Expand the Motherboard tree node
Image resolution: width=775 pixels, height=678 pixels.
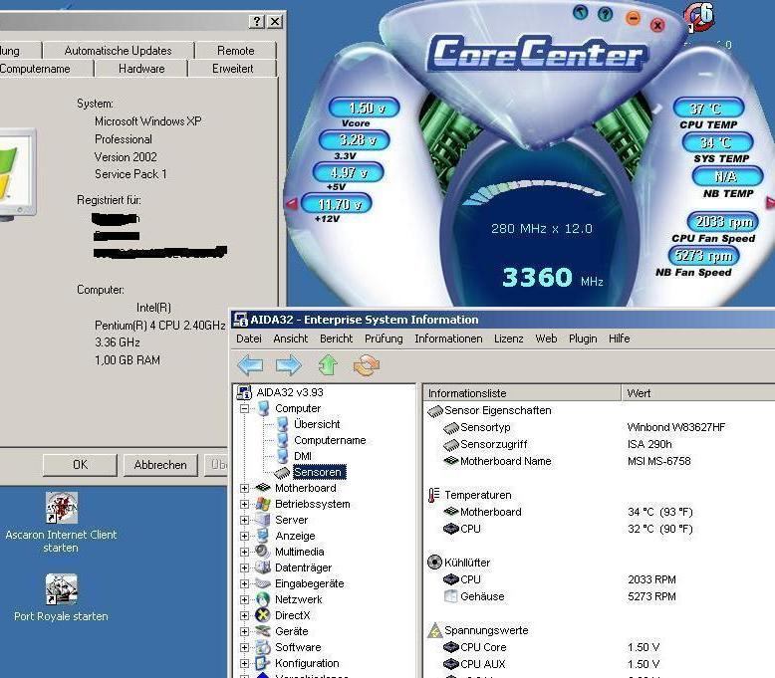point(244,488)
